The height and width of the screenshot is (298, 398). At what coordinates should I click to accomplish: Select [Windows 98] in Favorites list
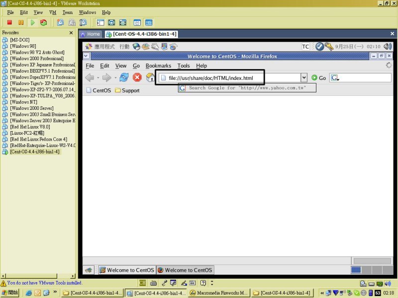pos(23,46)
